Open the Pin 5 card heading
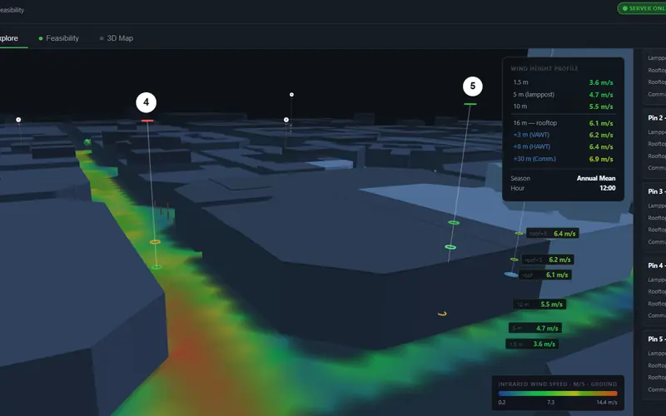 click(x=657, y=339)
